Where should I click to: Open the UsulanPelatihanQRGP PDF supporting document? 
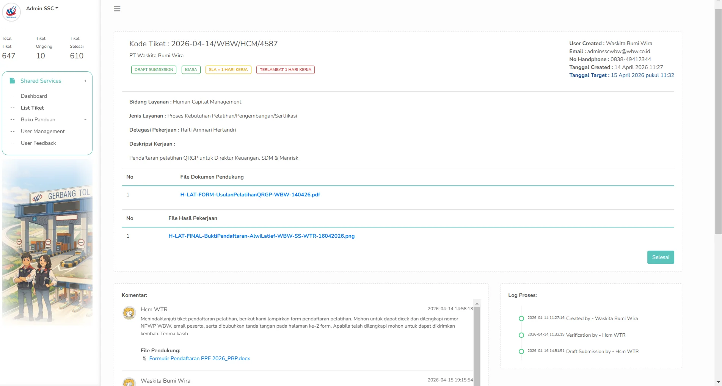[250, 195]
